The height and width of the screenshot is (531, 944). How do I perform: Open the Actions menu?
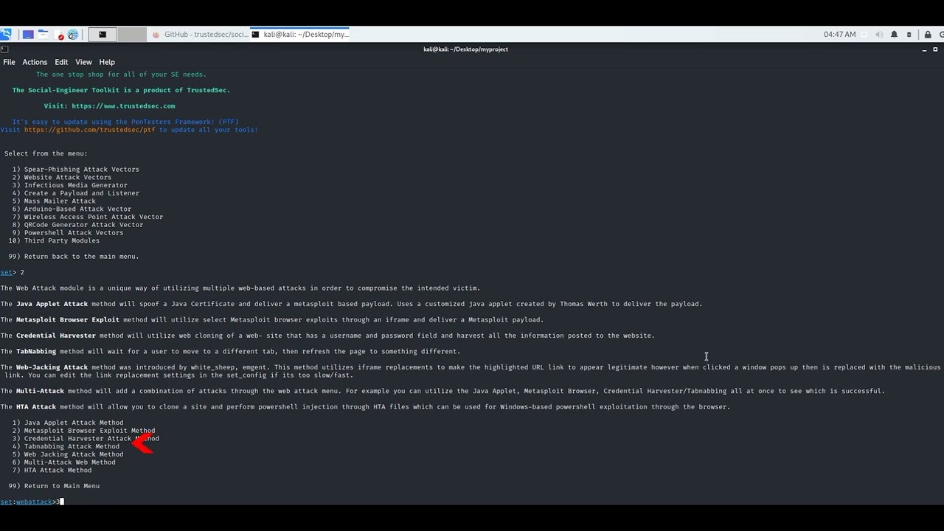[x=35, y=62]
